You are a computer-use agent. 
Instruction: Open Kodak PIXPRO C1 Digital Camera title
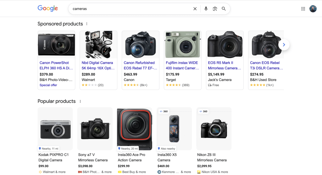click(53, 157)
